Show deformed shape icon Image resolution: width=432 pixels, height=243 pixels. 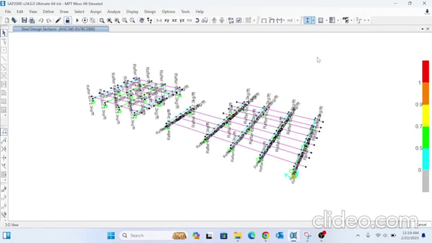point(272,20)
